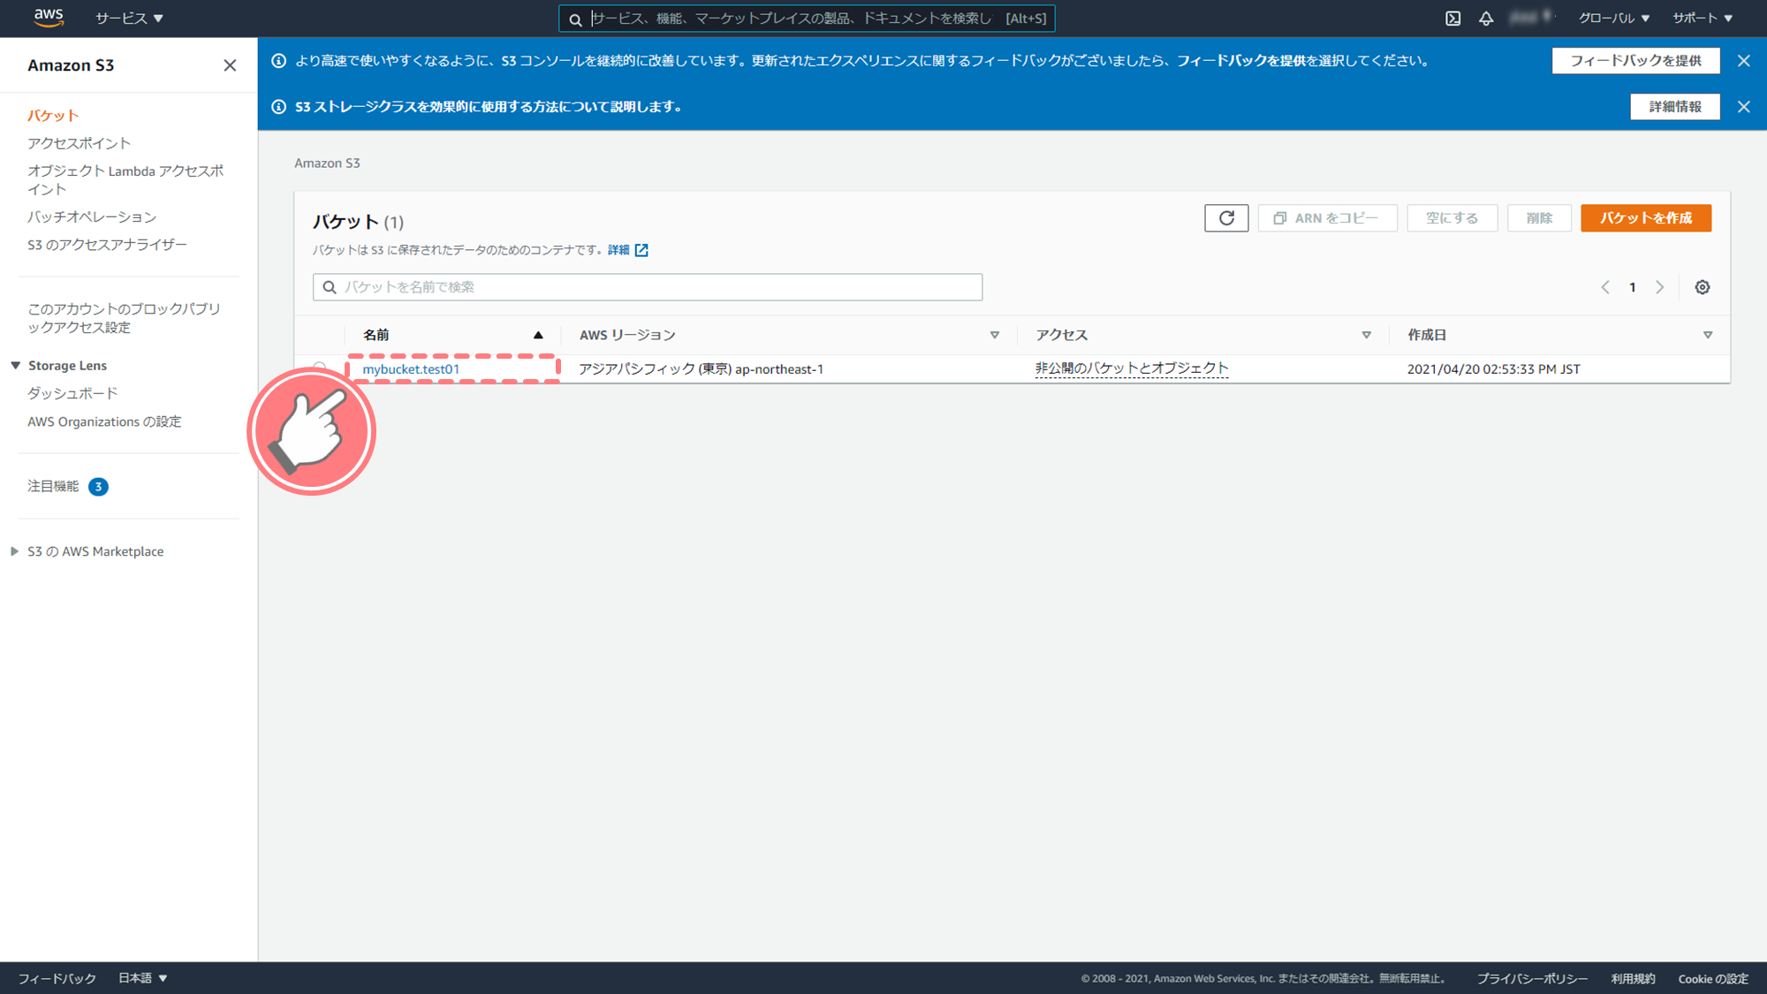The image size is (1767, 994).
Task: Click the アクセス column header
Action: tap(1062, 335)
